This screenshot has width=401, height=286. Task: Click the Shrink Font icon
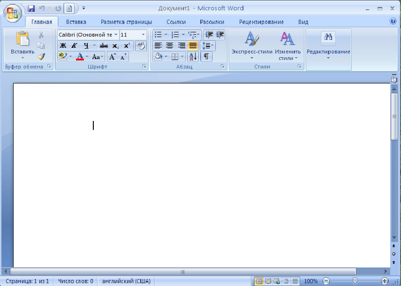123,56
